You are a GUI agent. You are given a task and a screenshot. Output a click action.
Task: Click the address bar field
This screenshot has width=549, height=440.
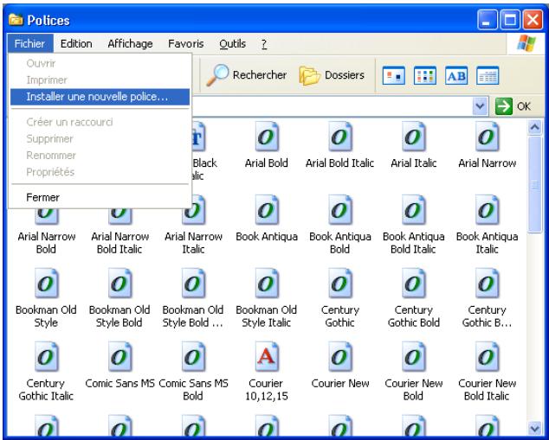pos(332,105)
